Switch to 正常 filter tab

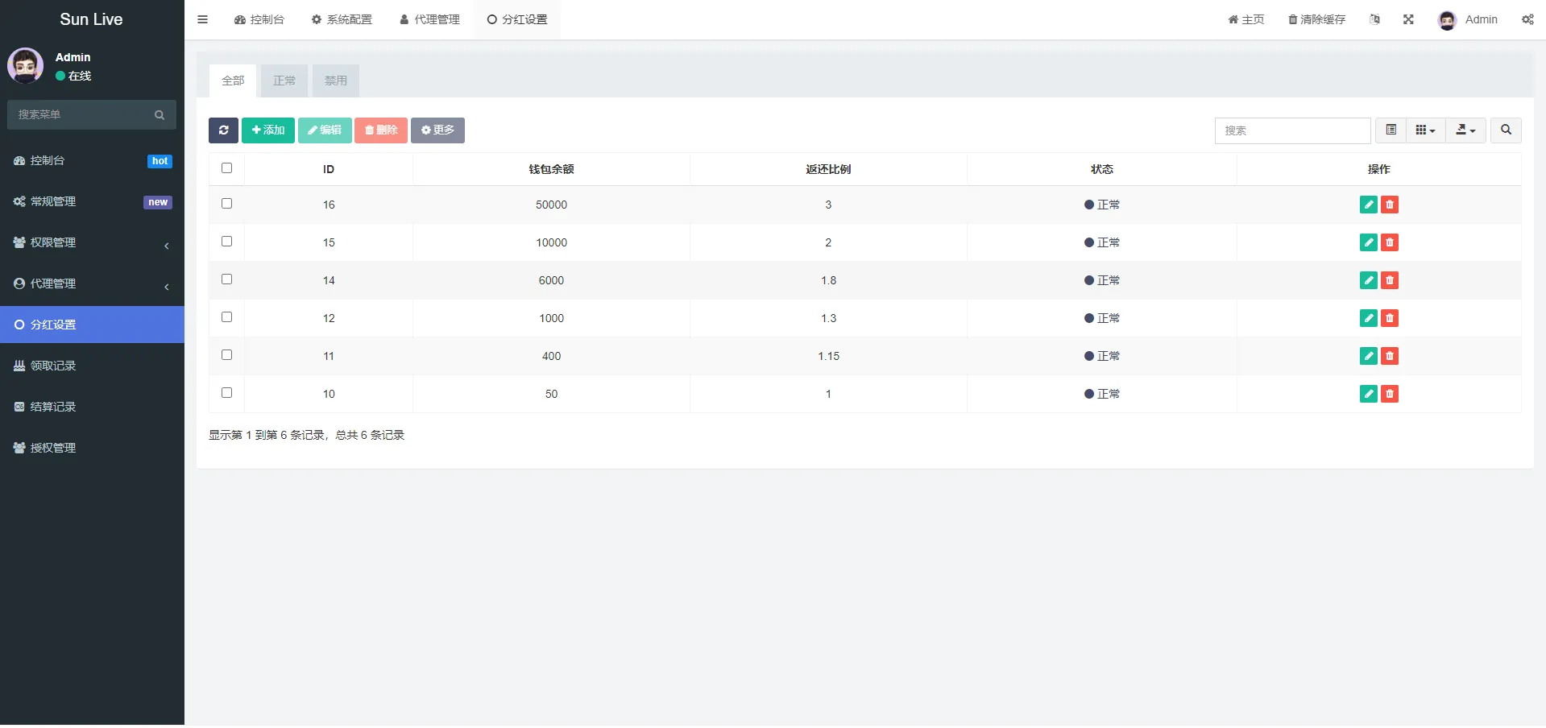tap(284, 81)
